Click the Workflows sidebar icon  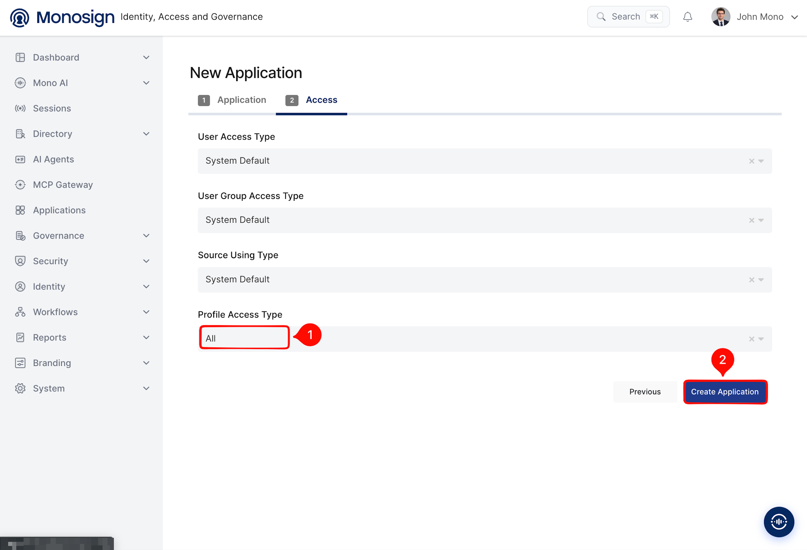click(x=20, y=312)
